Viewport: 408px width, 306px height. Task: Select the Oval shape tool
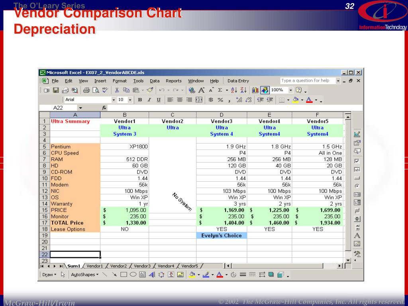[133, 275]
